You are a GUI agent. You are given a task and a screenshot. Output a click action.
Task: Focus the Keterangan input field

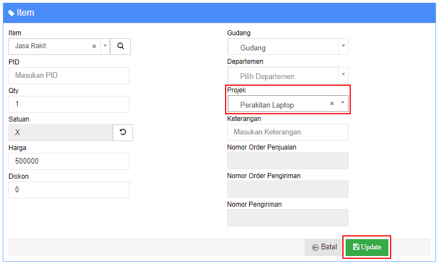pyautogui.click(x=287, y=132)
